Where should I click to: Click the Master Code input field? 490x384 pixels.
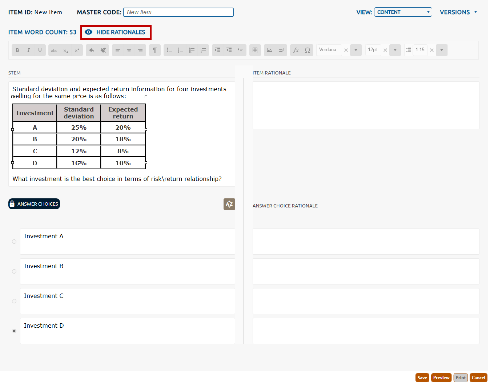(x=178, y=12)
